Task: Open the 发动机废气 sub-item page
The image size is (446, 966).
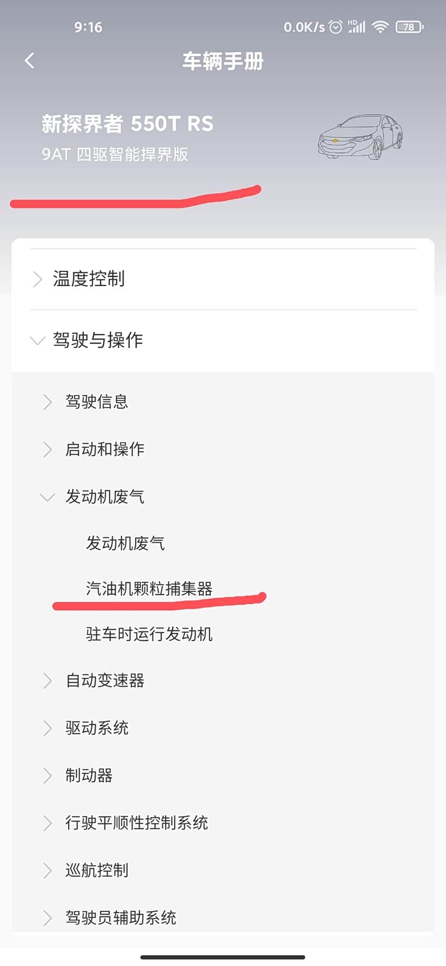Action: point(126,544)
